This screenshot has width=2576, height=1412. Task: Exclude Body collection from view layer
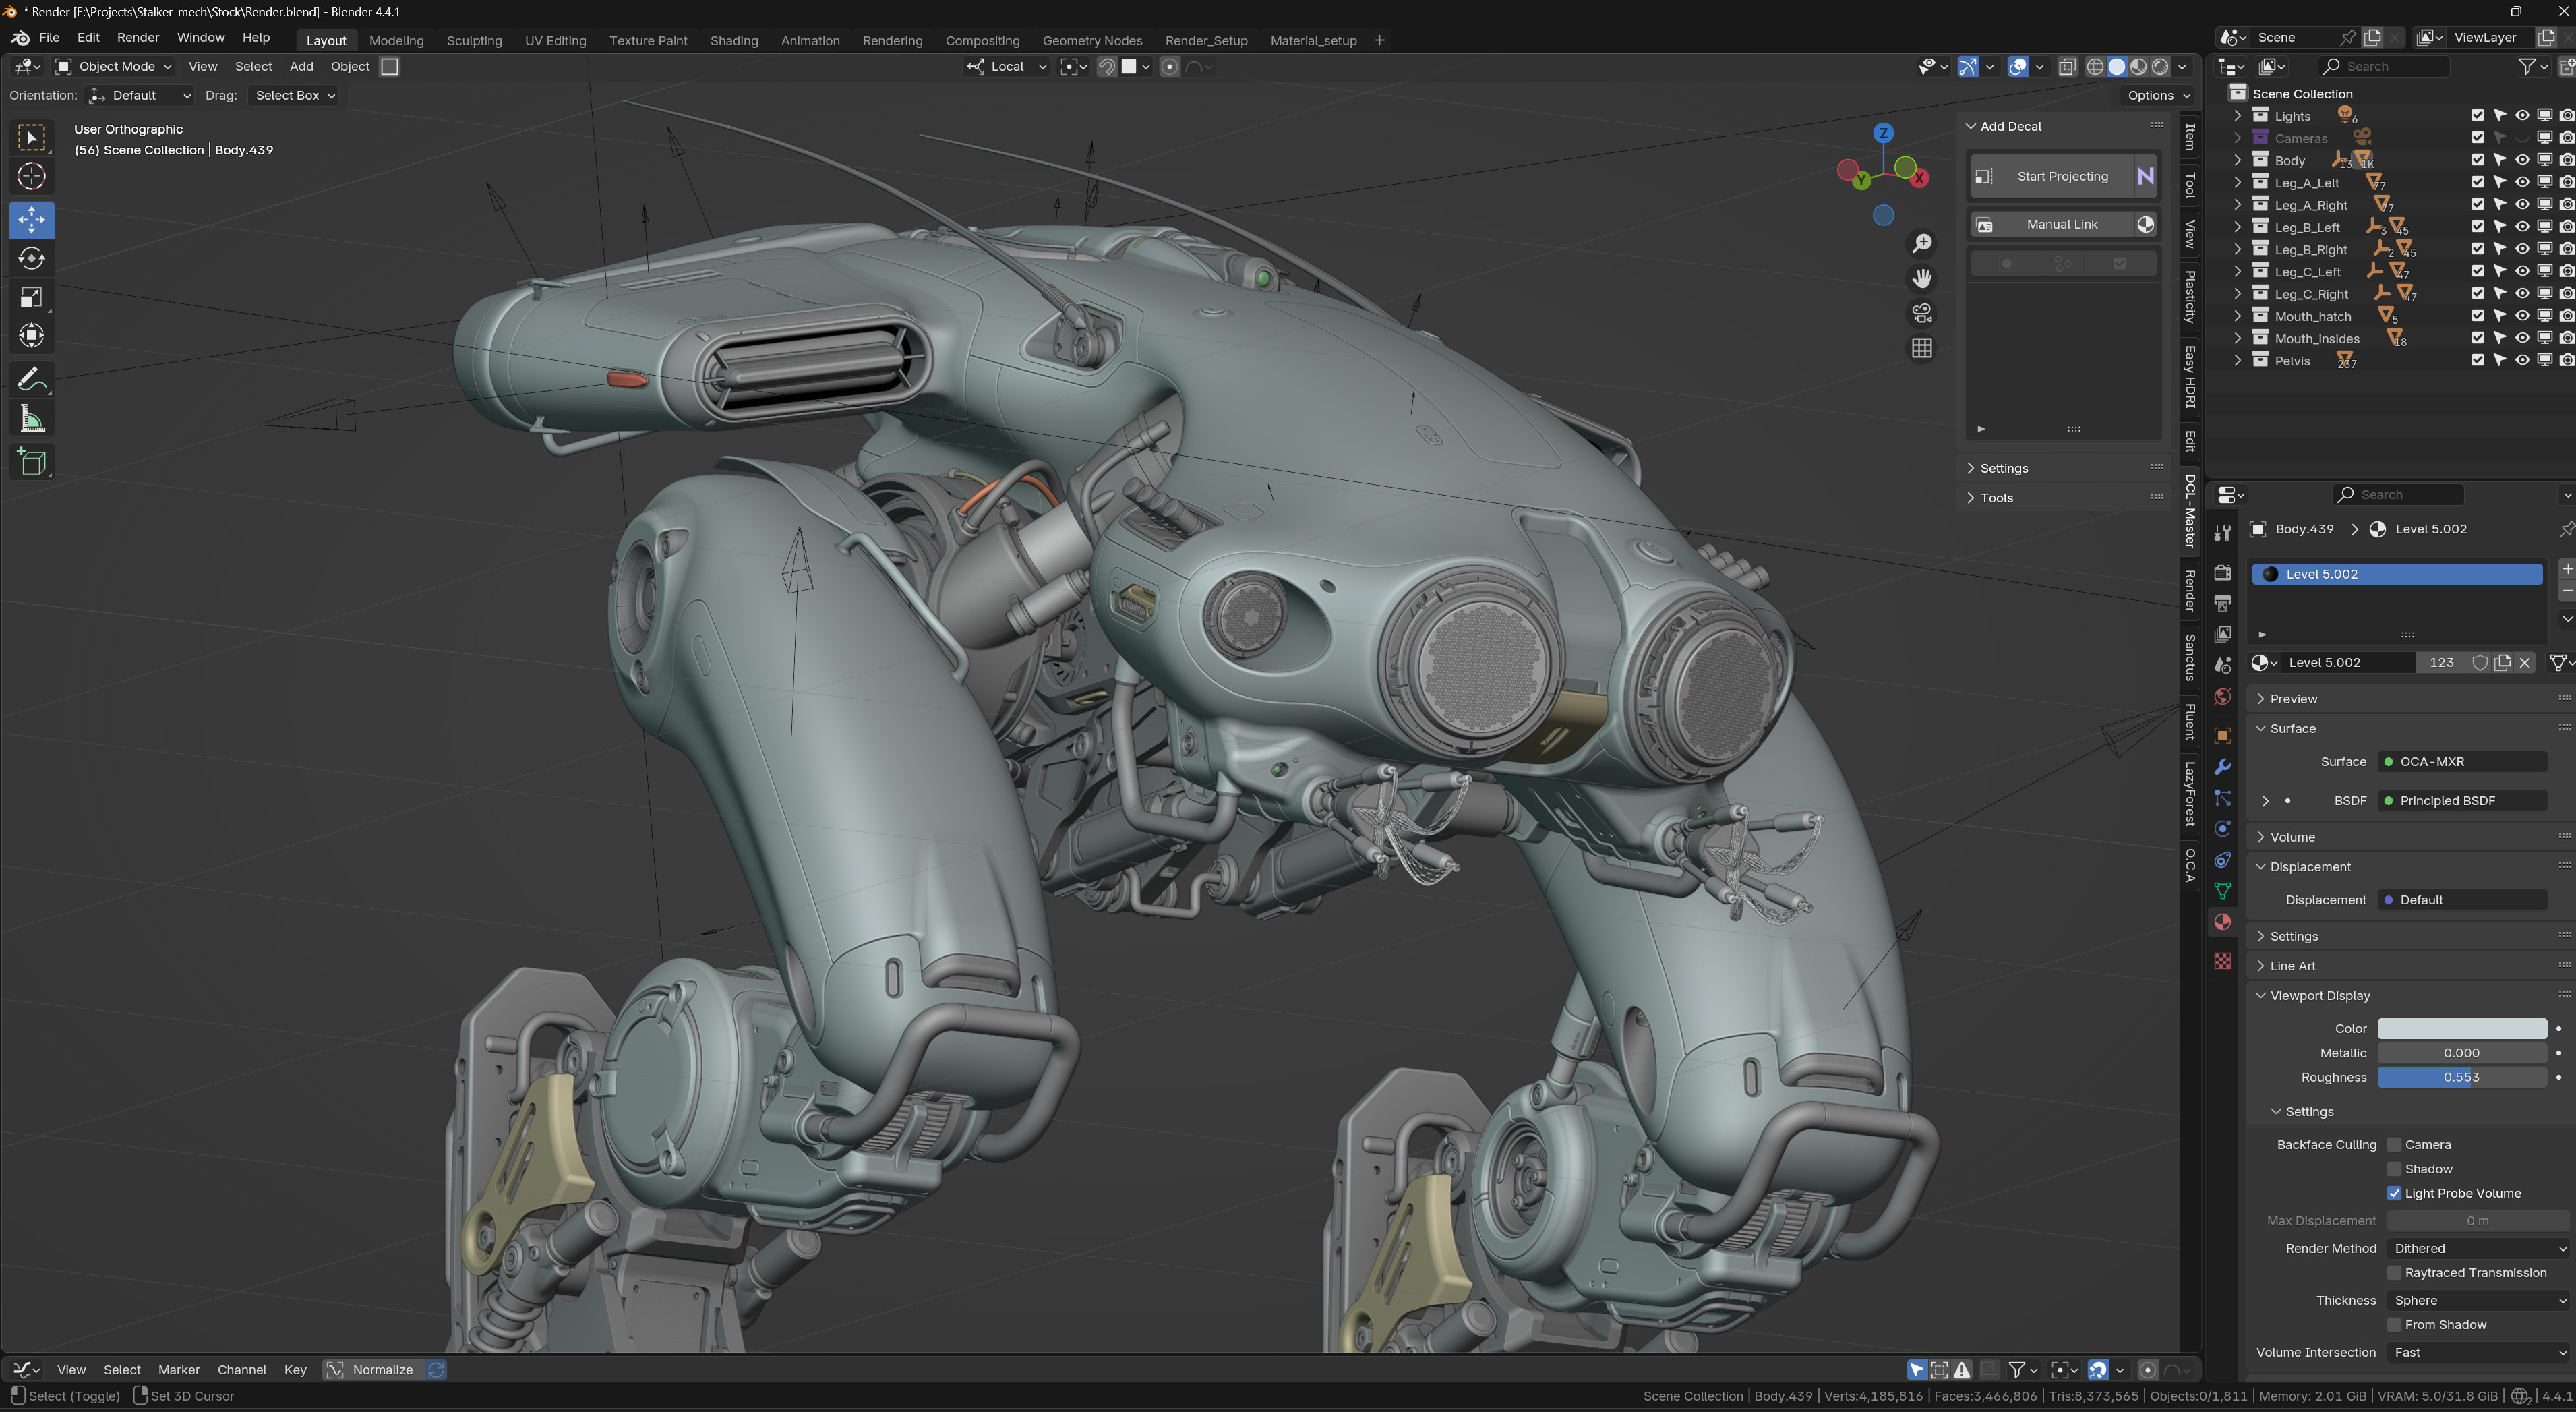click(2477, 160)
